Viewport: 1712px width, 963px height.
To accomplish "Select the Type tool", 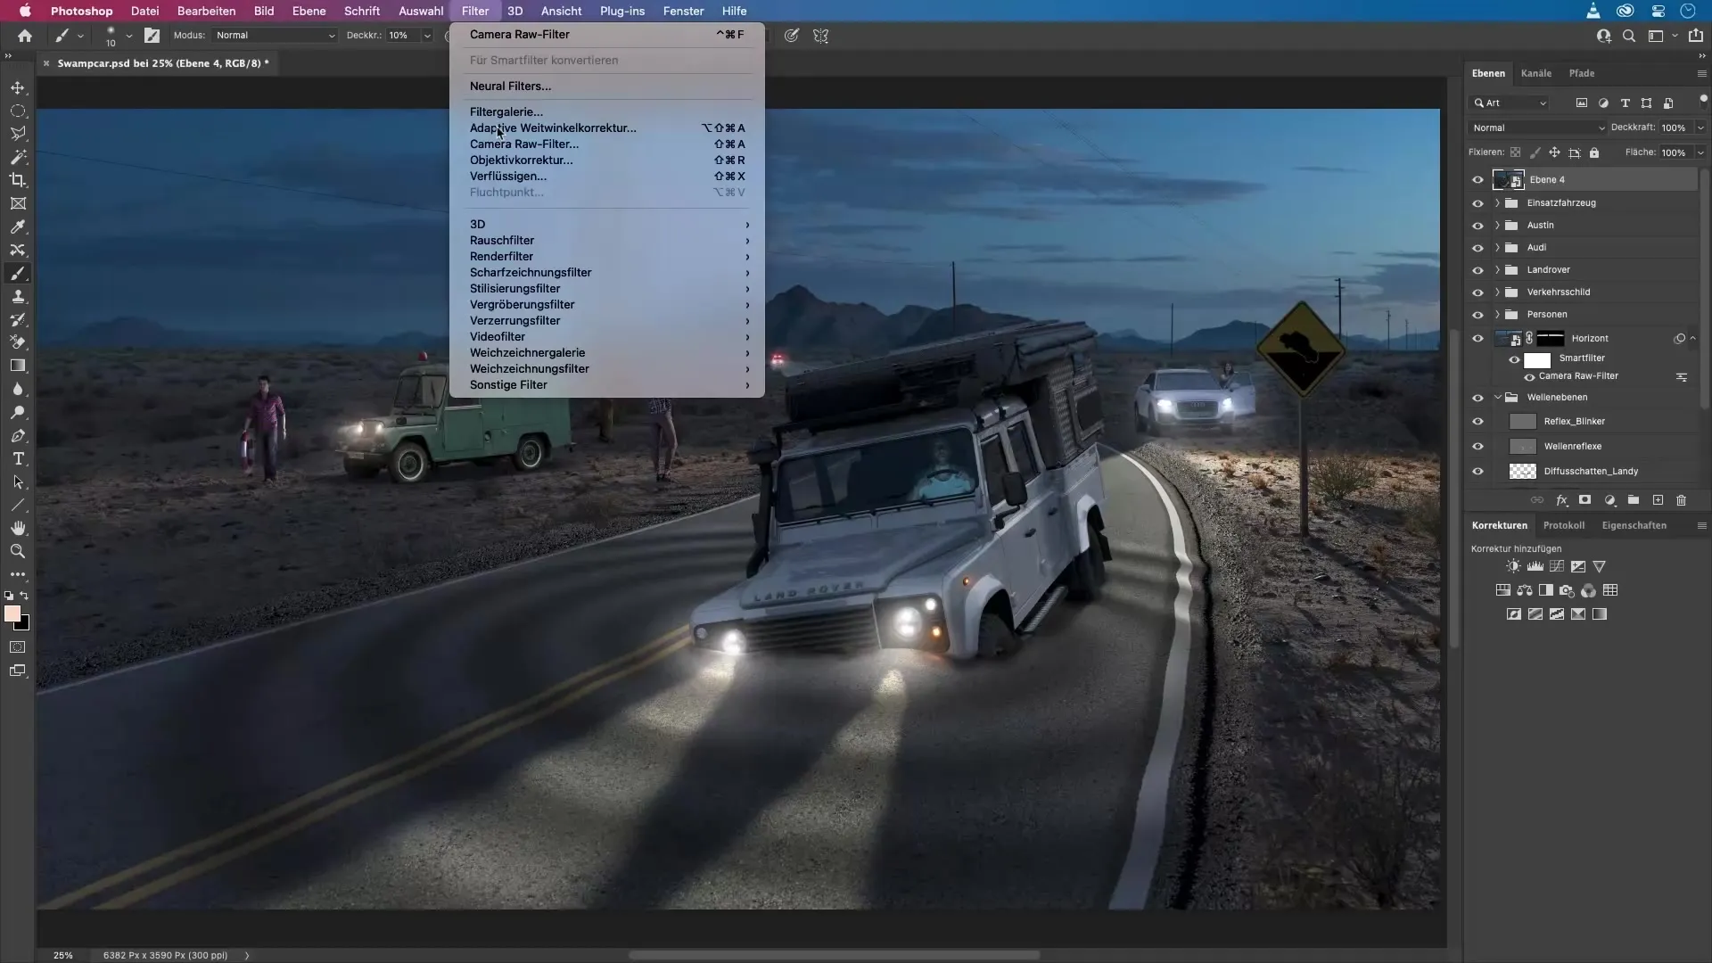I will click(x=18, y=458).
